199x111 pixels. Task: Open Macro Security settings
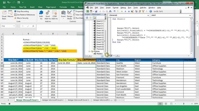click(x=21, y=18)
